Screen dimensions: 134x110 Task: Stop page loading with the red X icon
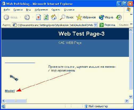(x=38, y=17)
